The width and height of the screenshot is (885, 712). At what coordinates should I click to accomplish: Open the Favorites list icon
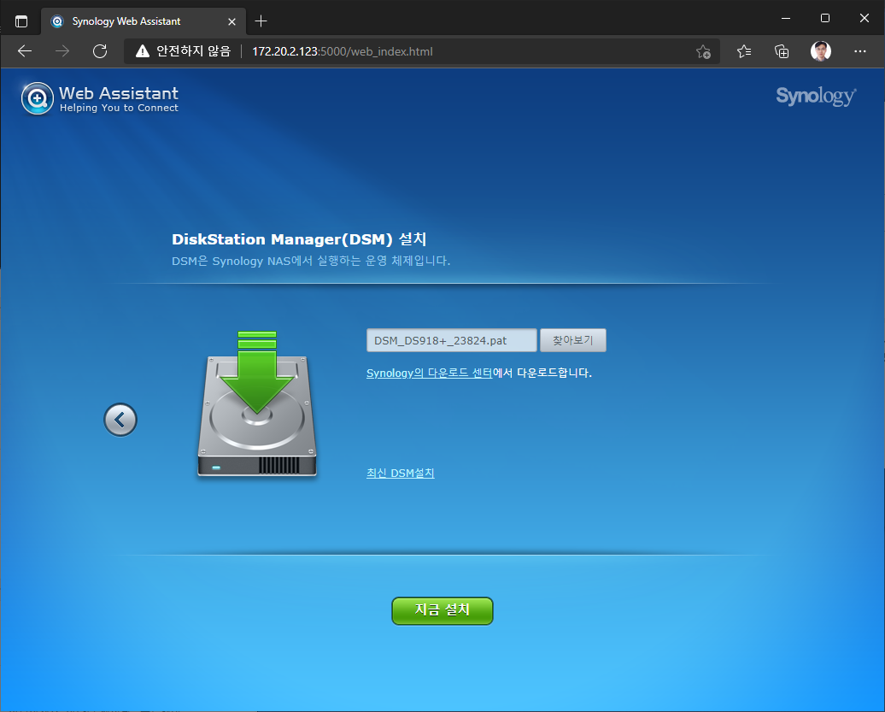coord(743,51)
